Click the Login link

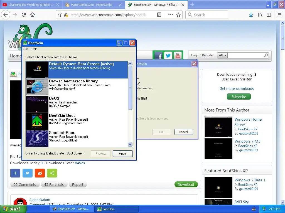[x=195, y=55]
